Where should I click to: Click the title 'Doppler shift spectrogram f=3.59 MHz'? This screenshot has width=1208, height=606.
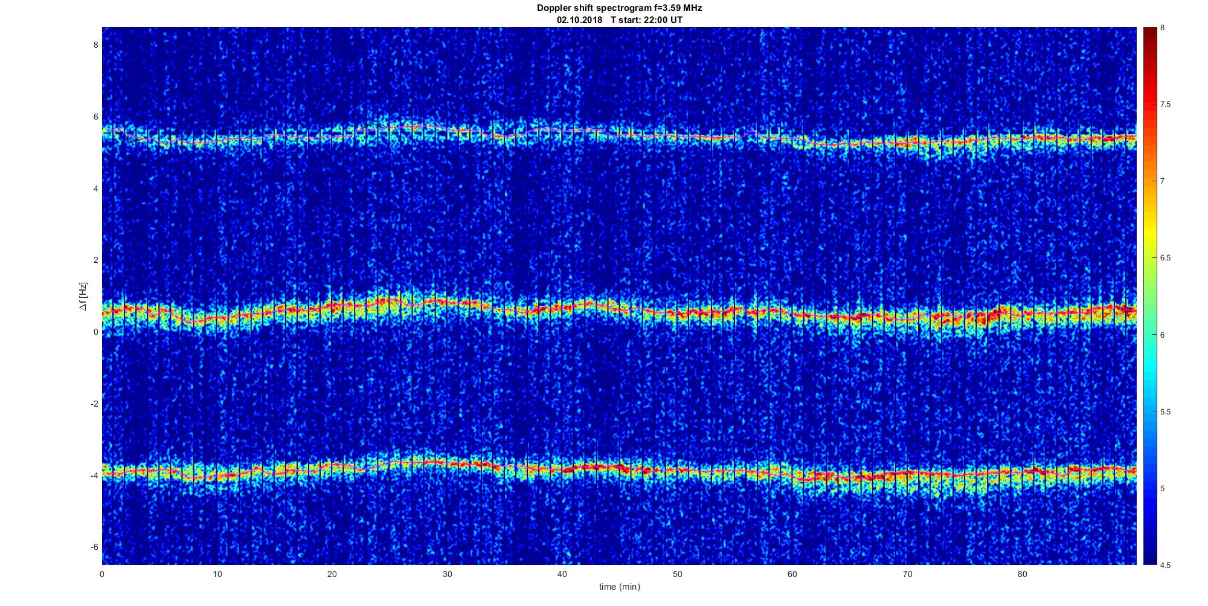[619, 8]
